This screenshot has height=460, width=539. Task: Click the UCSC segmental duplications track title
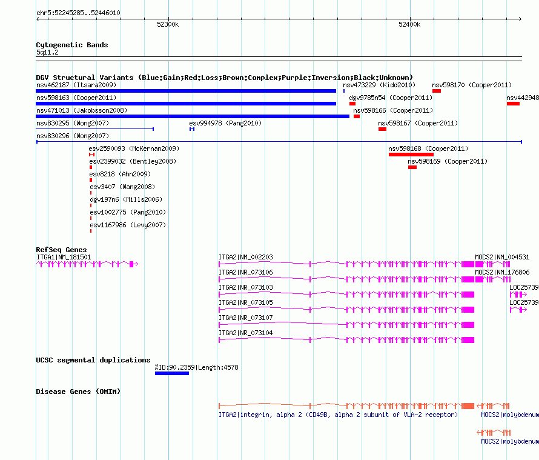pos(93,360)
